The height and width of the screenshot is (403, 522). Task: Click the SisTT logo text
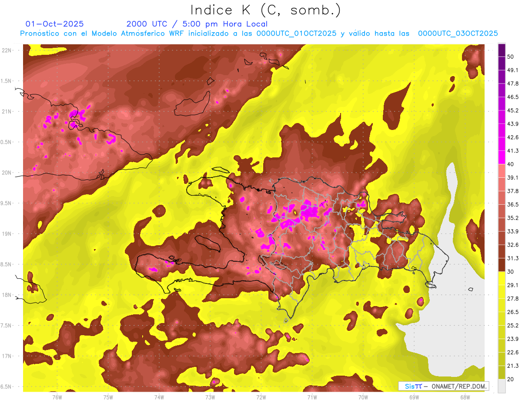click(x=413, y=386)
